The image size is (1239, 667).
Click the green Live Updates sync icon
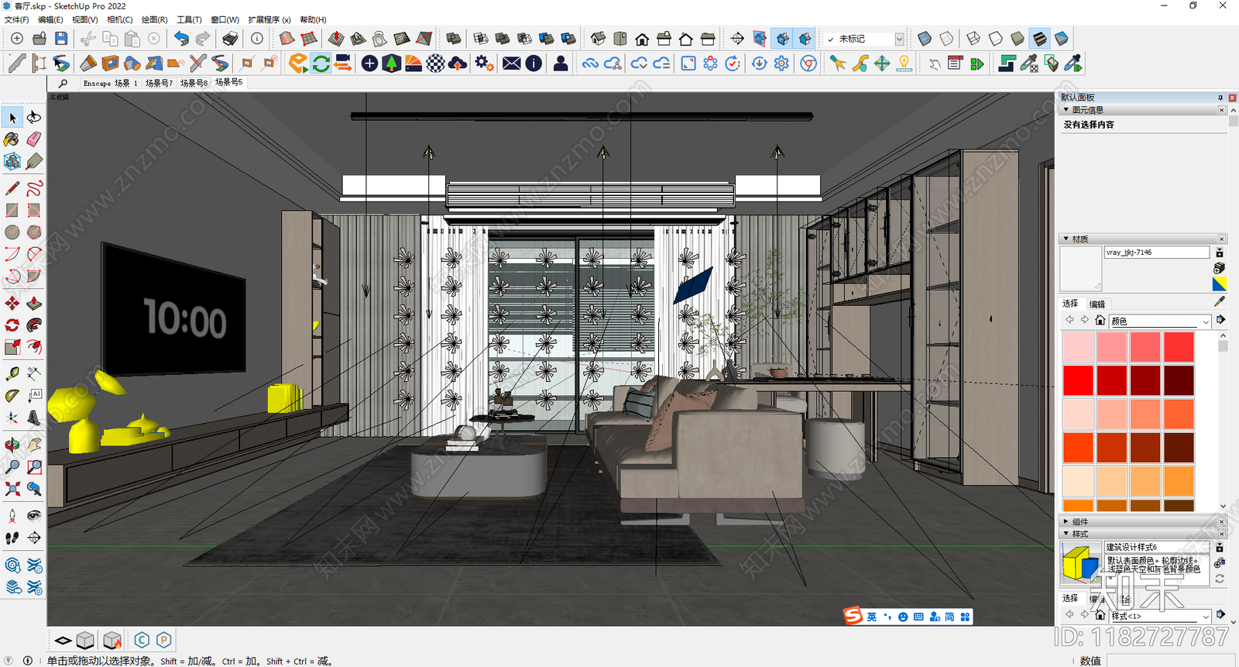[321, 64]
